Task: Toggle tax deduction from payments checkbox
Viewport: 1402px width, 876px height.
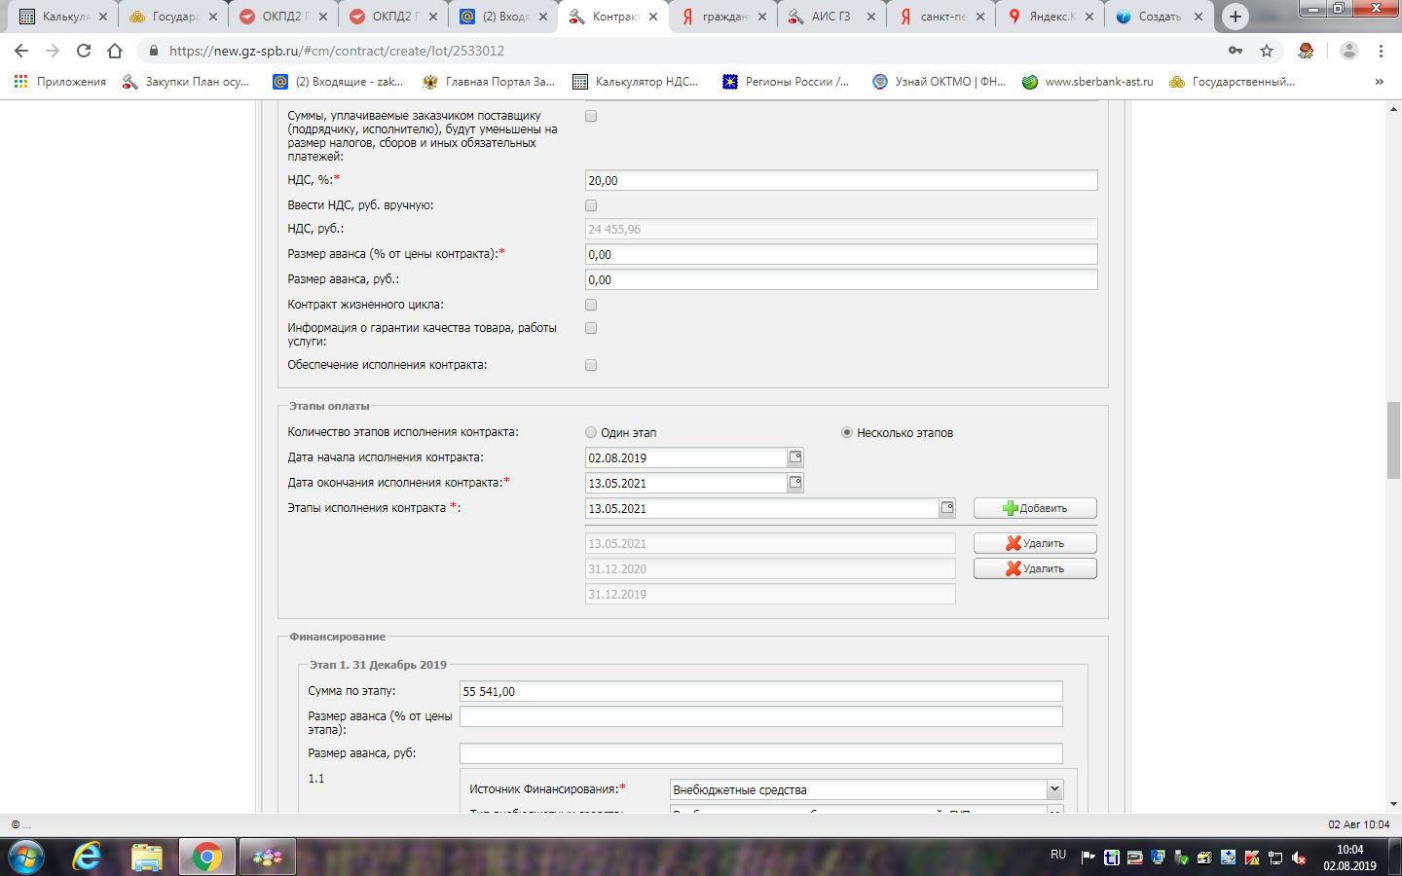Action: coord(591,116)
